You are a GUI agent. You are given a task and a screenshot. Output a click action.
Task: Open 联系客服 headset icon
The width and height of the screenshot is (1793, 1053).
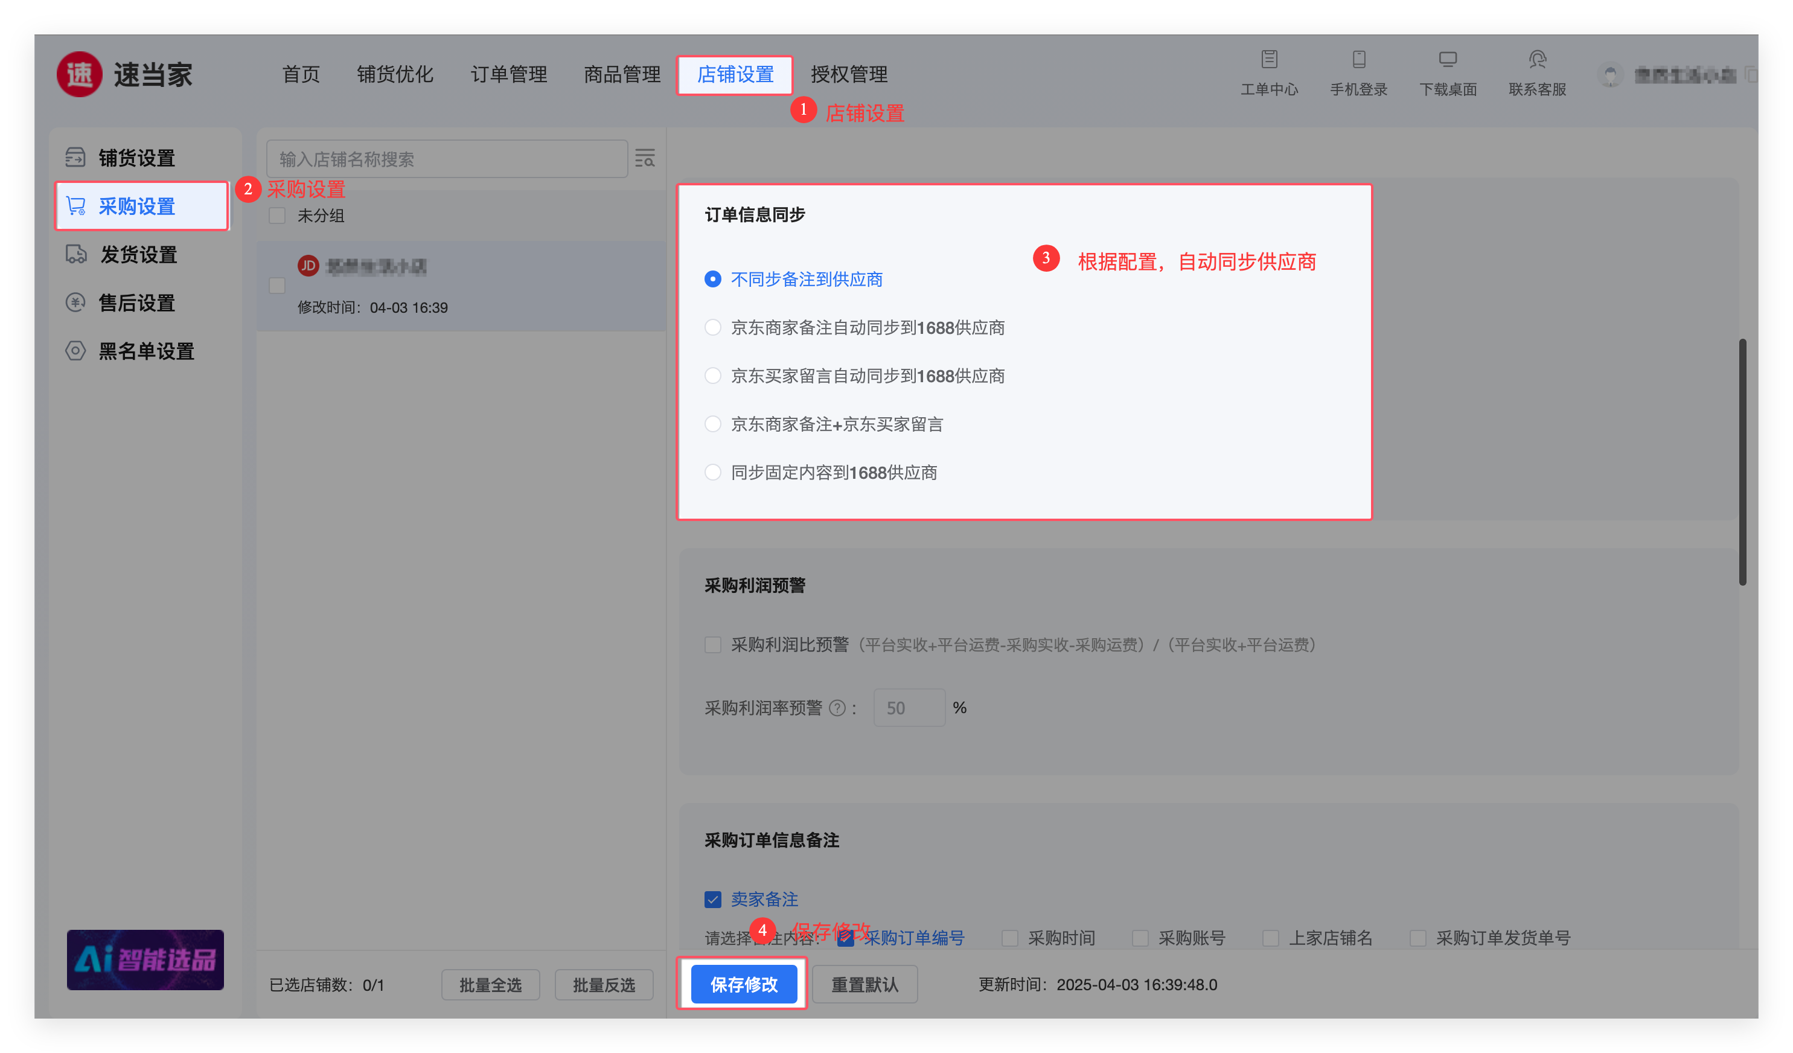pyautogui.click(x=1537, y=59)
